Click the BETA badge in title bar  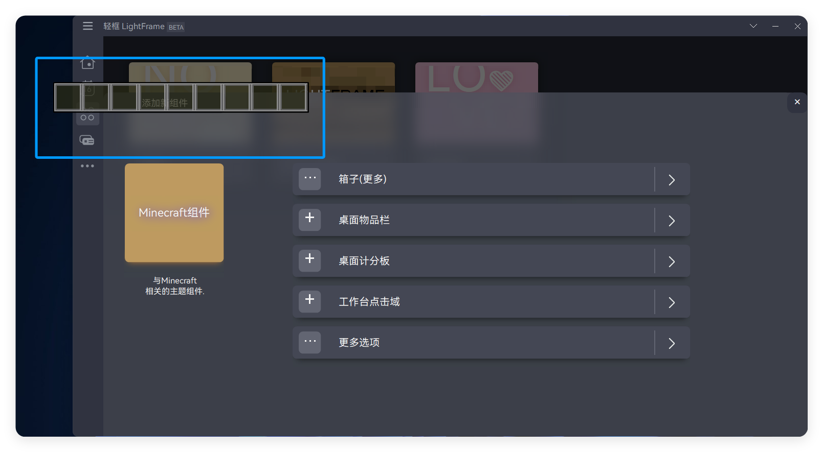[176, 28]
